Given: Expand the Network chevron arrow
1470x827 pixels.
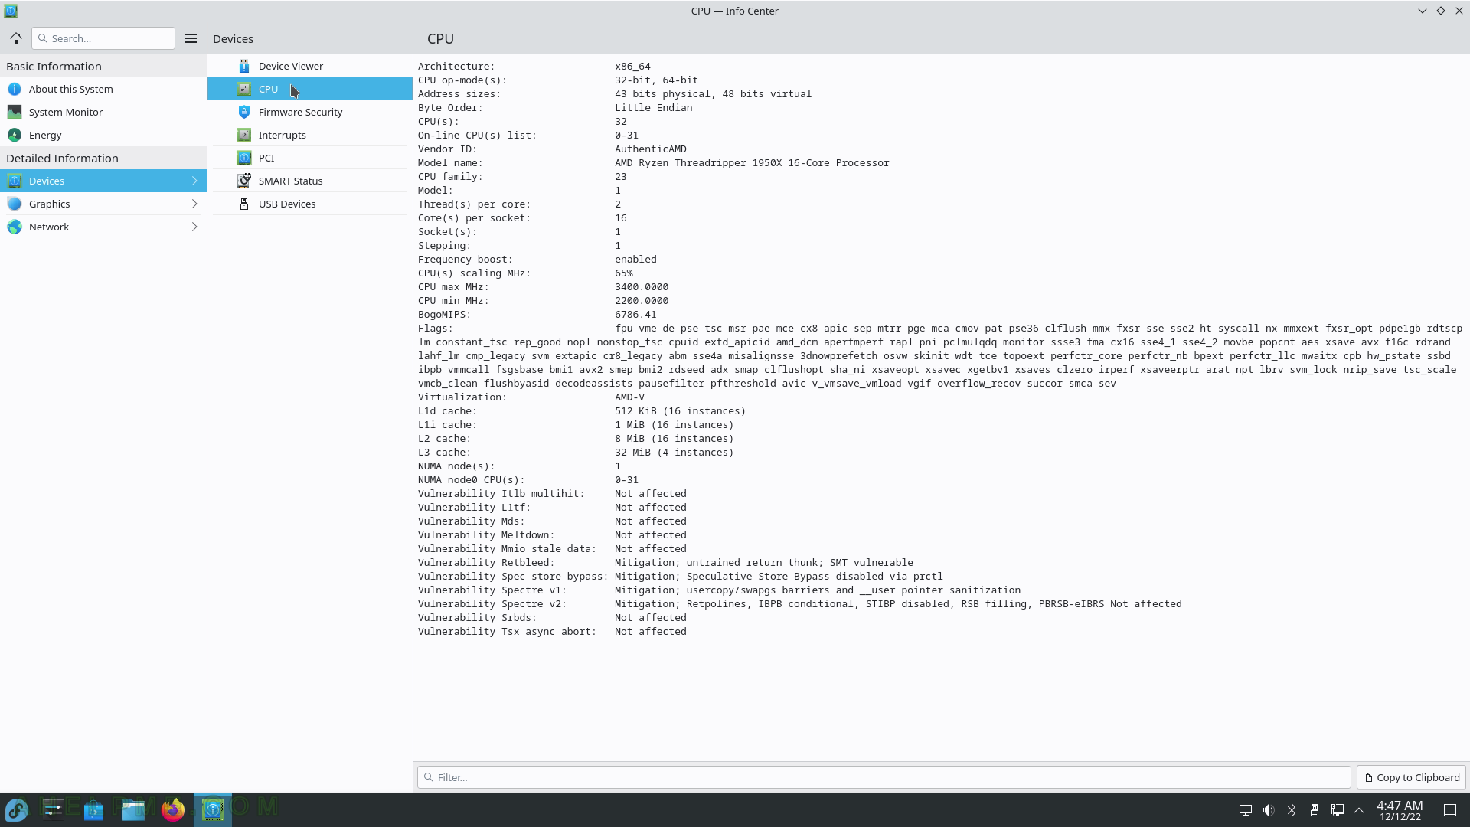Looking at the screenshot, I should [194, 227].
